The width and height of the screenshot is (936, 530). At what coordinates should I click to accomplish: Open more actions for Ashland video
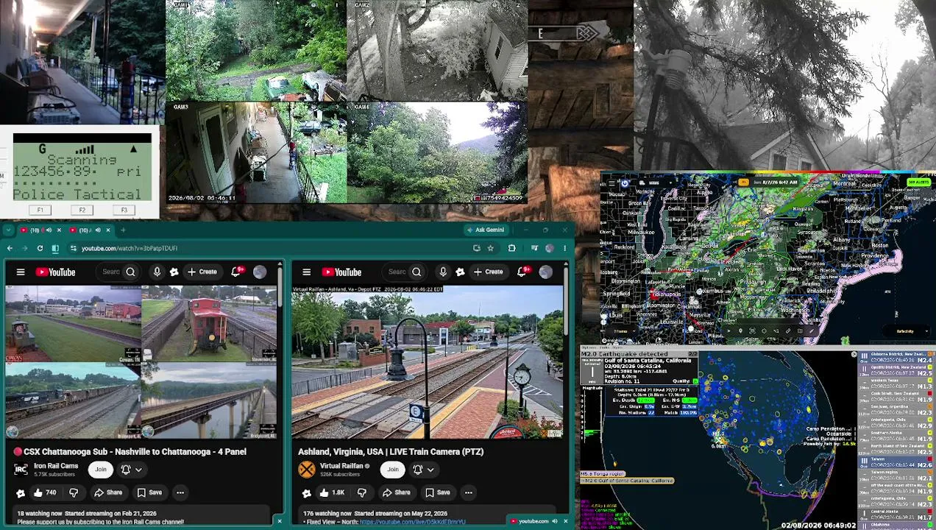[468, 492]
